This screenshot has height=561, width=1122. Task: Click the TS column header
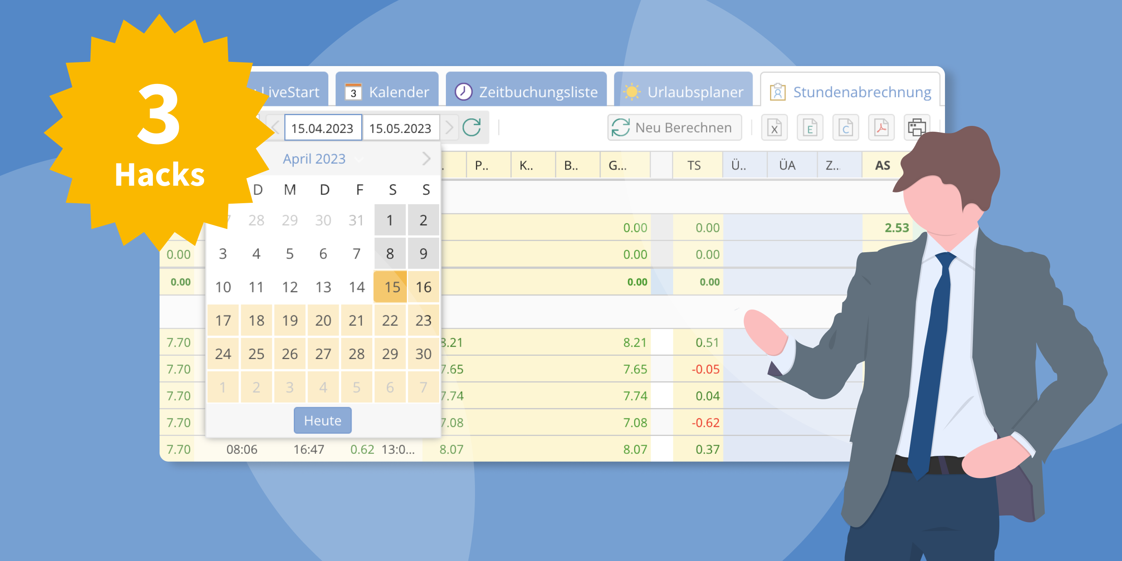(697, 165)
